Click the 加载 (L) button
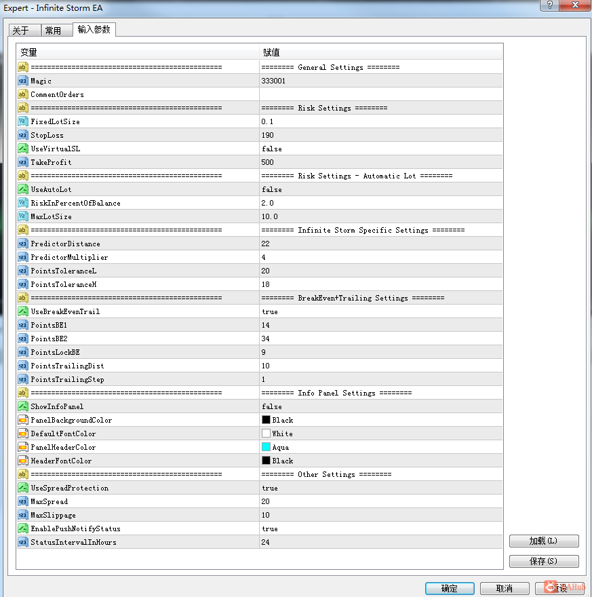The width and height of the screenshot is (592, 597). point(544,541)
